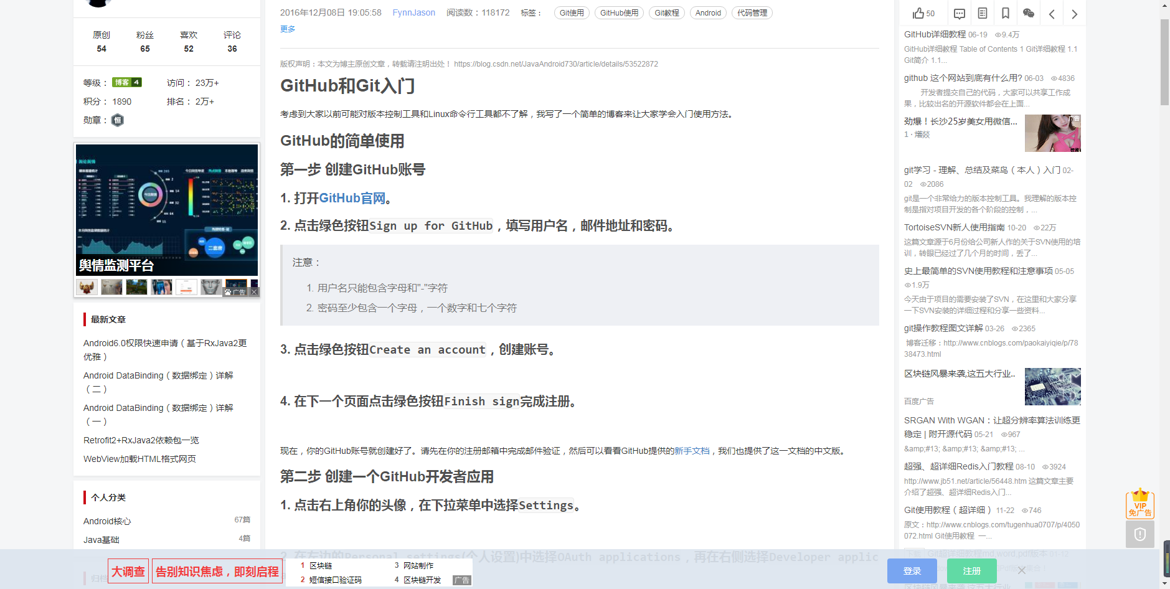Open the 舆情监测平台 dashboard ad image

(x=167, y=210)
